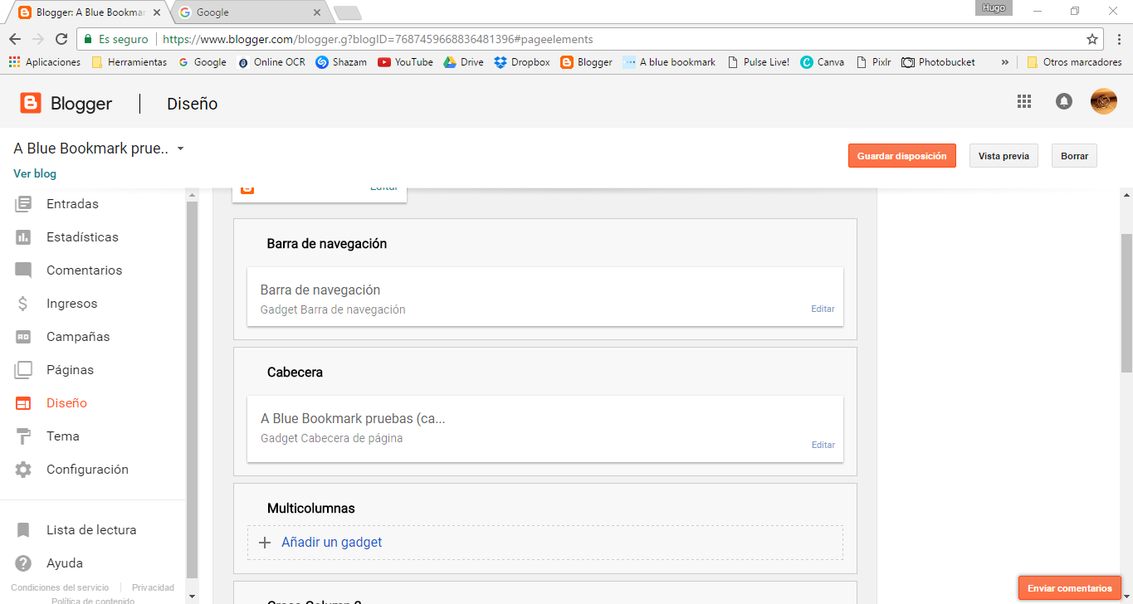Click the Comentarios speech bubble icon
This screenshot has width=1133, height=604.
(23, 270)
